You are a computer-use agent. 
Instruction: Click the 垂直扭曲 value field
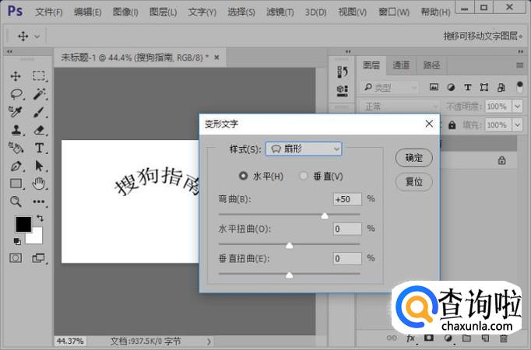(347, 259)
